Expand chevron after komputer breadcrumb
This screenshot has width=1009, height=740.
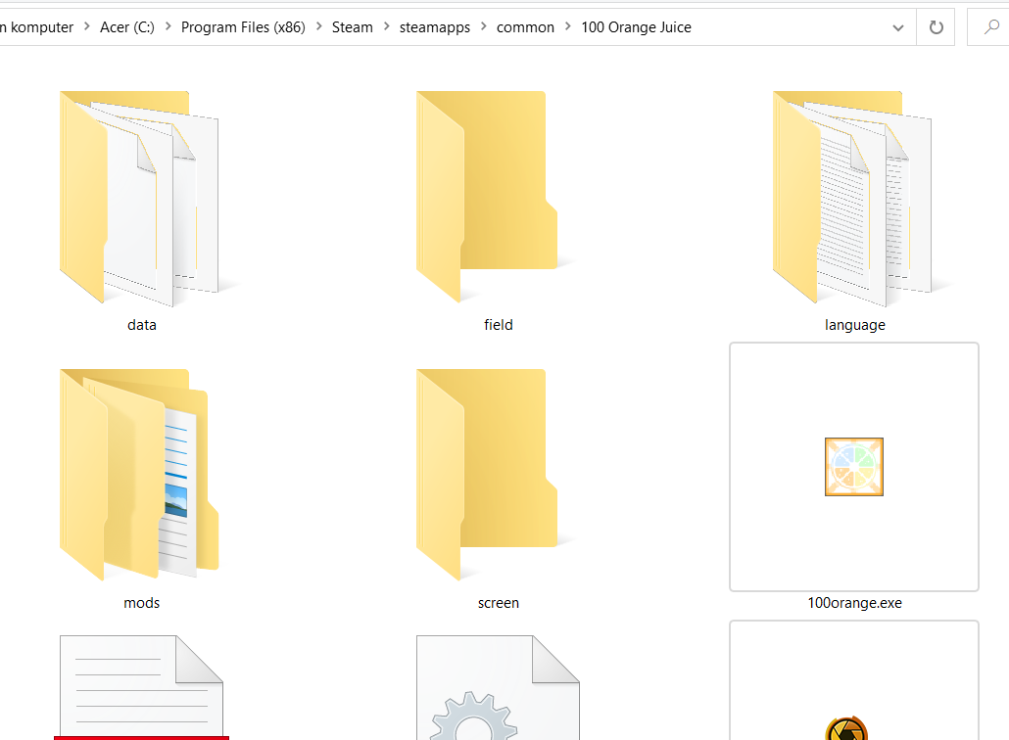(x=87, y=26)
